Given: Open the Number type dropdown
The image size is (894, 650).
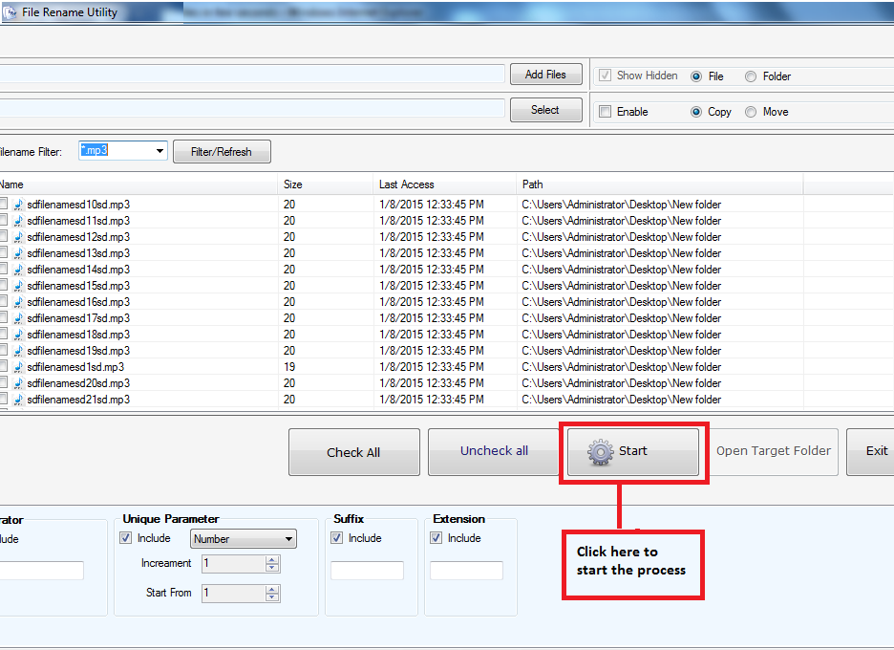Looking at the screenshot, I should [244, 539].
